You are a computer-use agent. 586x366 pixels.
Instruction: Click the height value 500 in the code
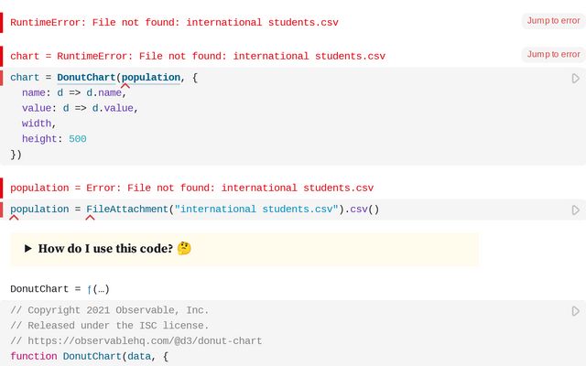[77, 139]
